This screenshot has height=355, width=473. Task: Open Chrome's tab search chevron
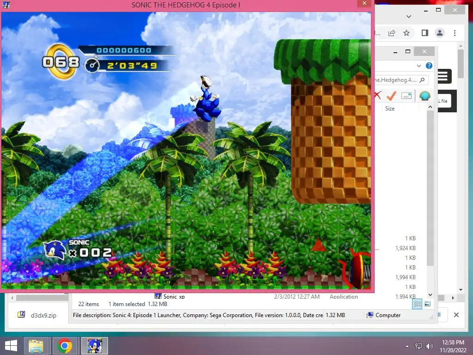click(x=409, y=17)
